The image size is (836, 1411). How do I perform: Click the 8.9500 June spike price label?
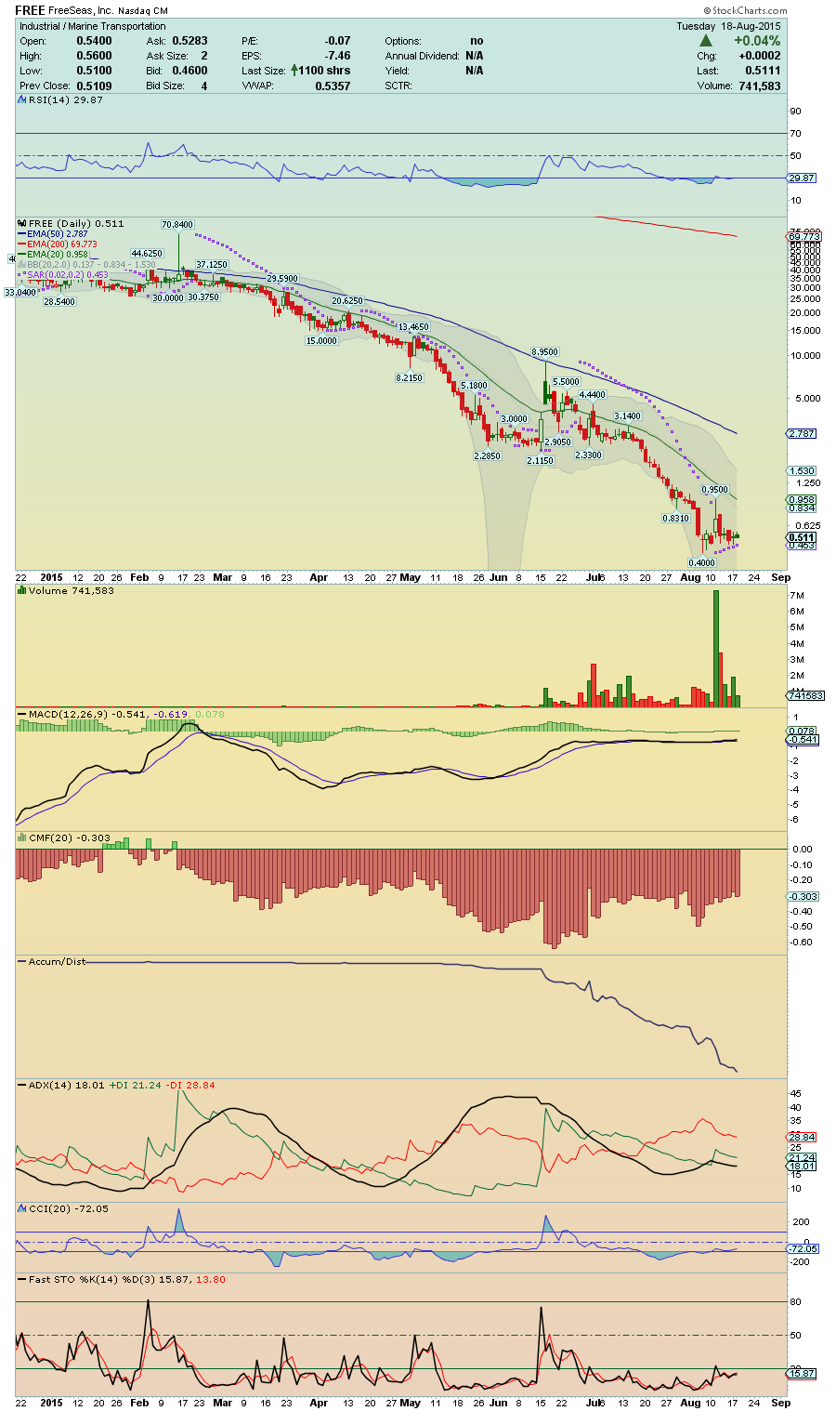(545, 352)
